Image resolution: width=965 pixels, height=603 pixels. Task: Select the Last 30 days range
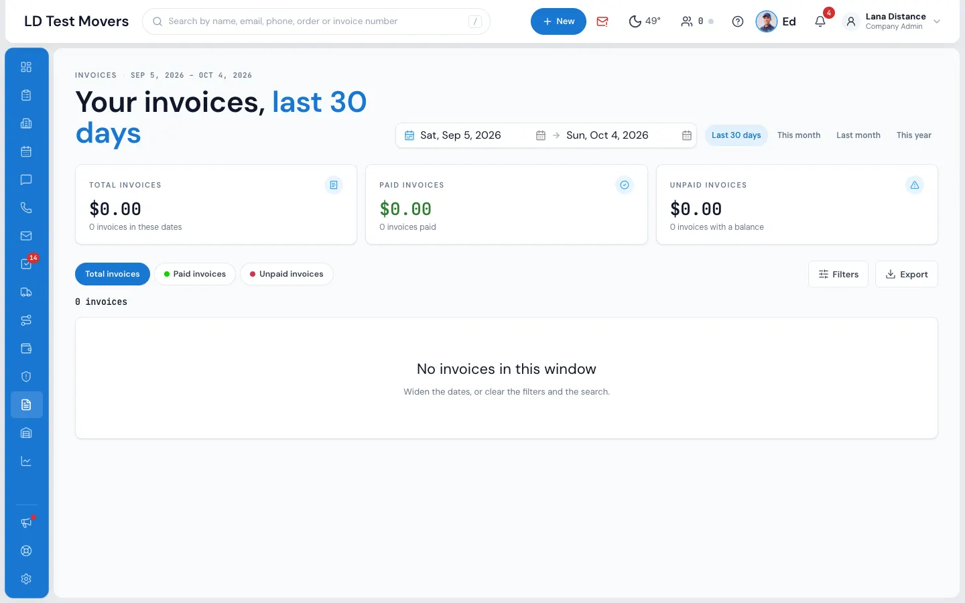(736, 135)
